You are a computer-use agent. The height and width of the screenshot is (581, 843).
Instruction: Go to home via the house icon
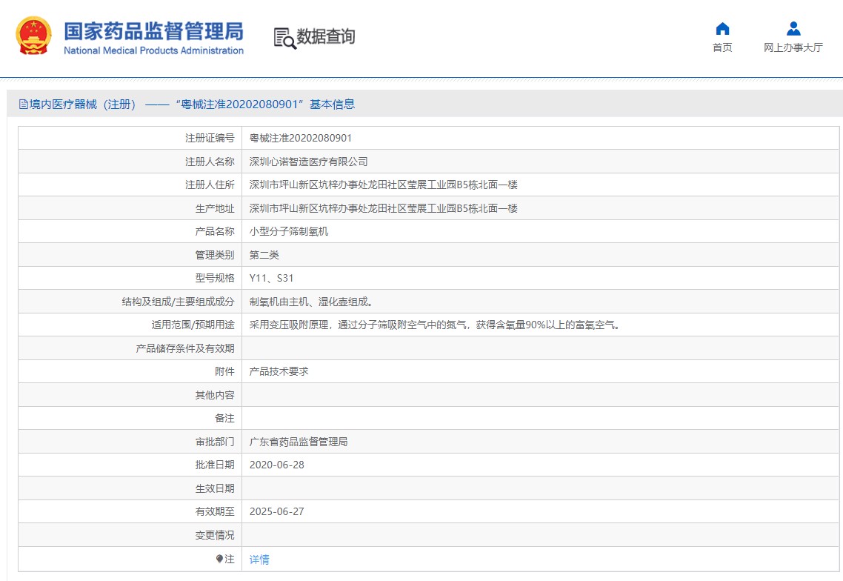click(x=722, y=28)
